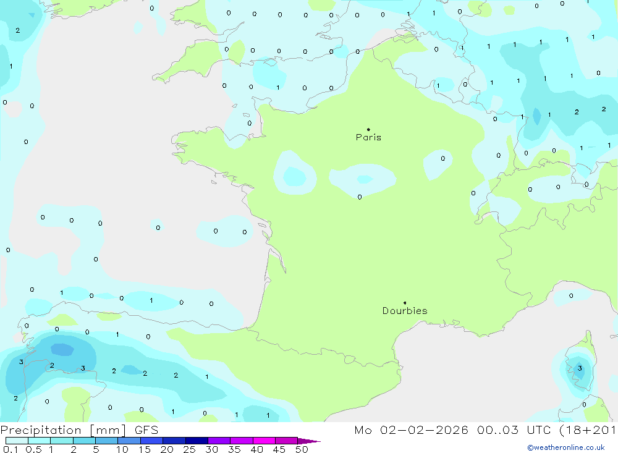618x453 pixels.
Task: Pick the 20–25 mm legend swatch
Action: point(174,441)
